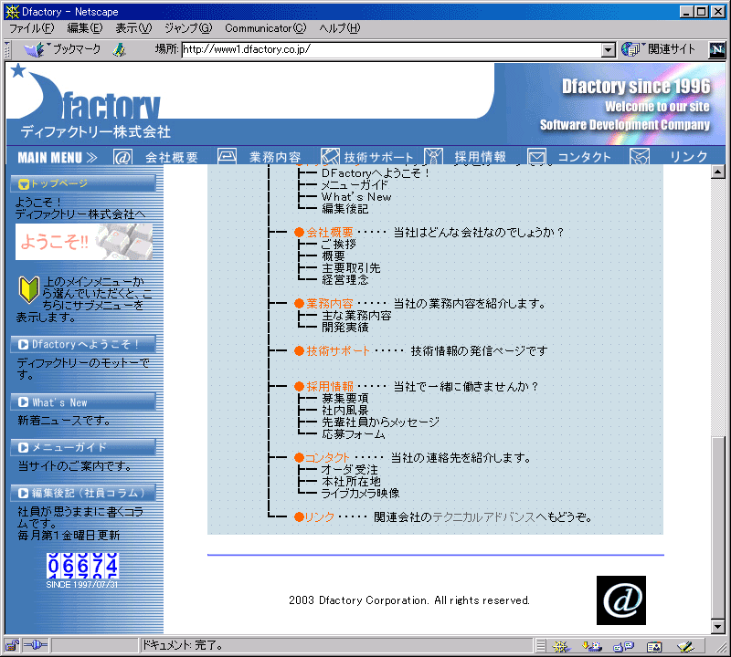Click the component bar grip handle
Image resolution: width=731 pixels, height=657 pixels.
[540, 646]
